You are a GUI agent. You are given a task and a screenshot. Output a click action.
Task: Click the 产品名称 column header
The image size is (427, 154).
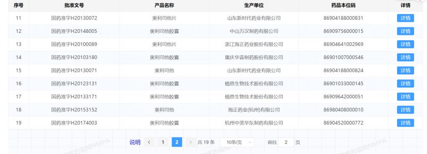coord(164,5)
